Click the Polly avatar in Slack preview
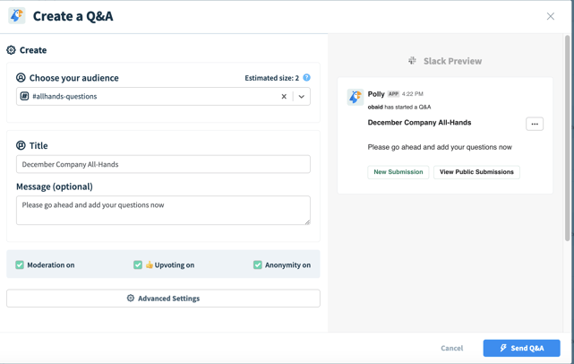The width and height of the screenshot is (574, 364). pyautogui.click(x=356, y=97)
